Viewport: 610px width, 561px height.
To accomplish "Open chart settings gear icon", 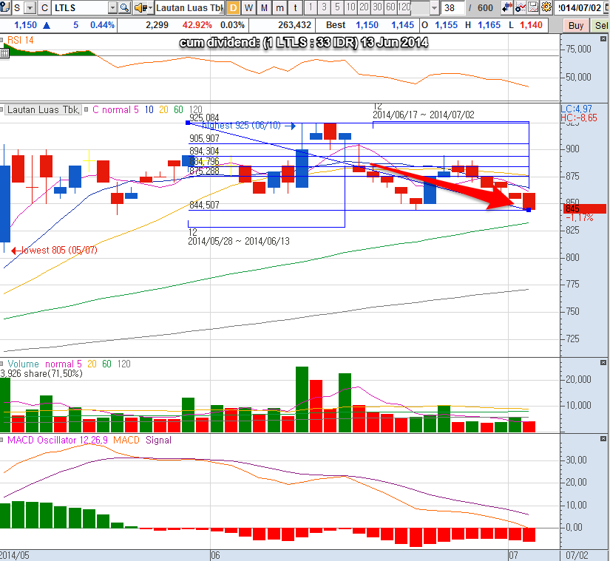I will click(546, 7).
